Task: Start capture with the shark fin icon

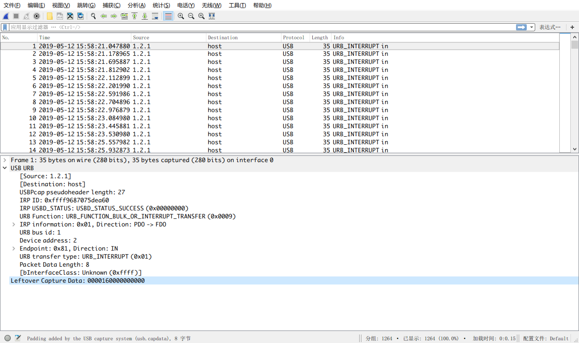Action: [6, 16]
